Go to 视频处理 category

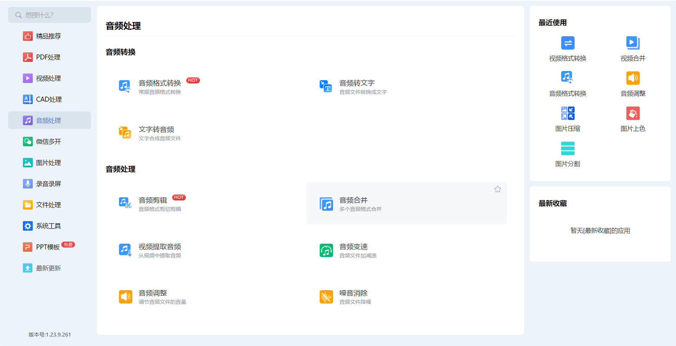pos(49,78)
